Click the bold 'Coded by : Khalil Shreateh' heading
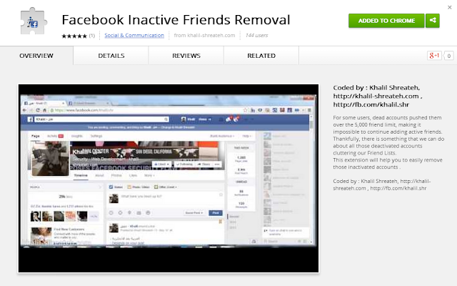 coord(378,96)
